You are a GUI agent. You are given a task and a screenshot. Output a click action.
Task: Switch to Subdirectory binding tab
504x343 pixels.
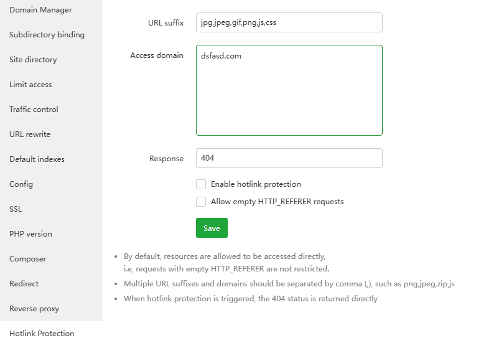point(47,35)
